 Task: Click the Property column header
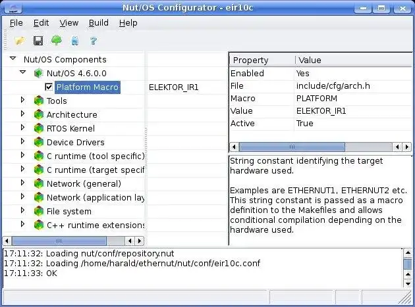[262, 60]
